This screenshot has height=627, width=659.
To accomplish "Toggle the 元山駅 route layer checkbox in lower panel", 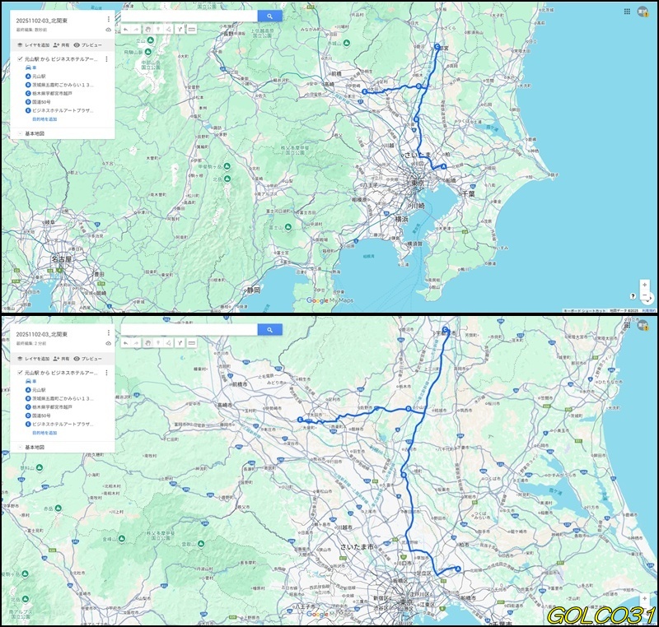I will (x=20, y=373).
